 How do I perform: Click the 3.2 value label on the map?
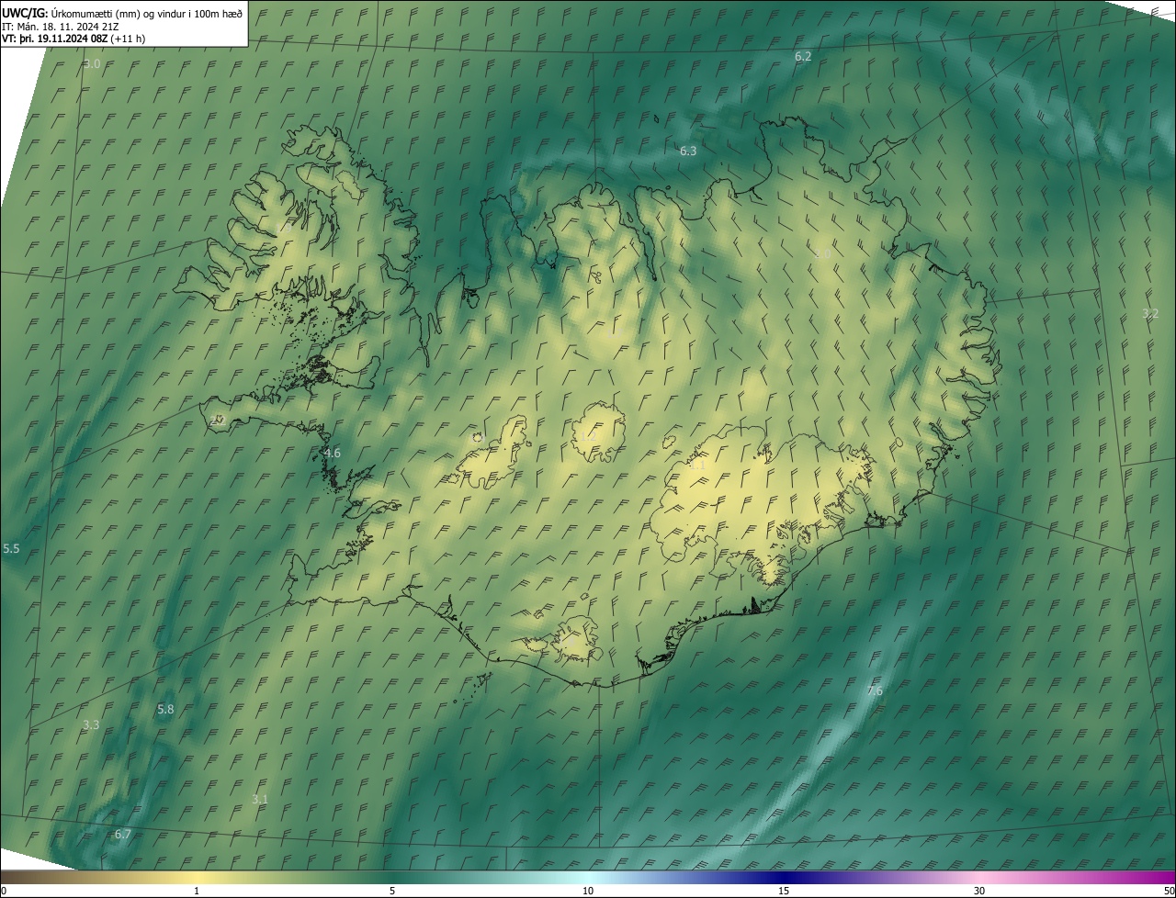[x=1149, y=314]
